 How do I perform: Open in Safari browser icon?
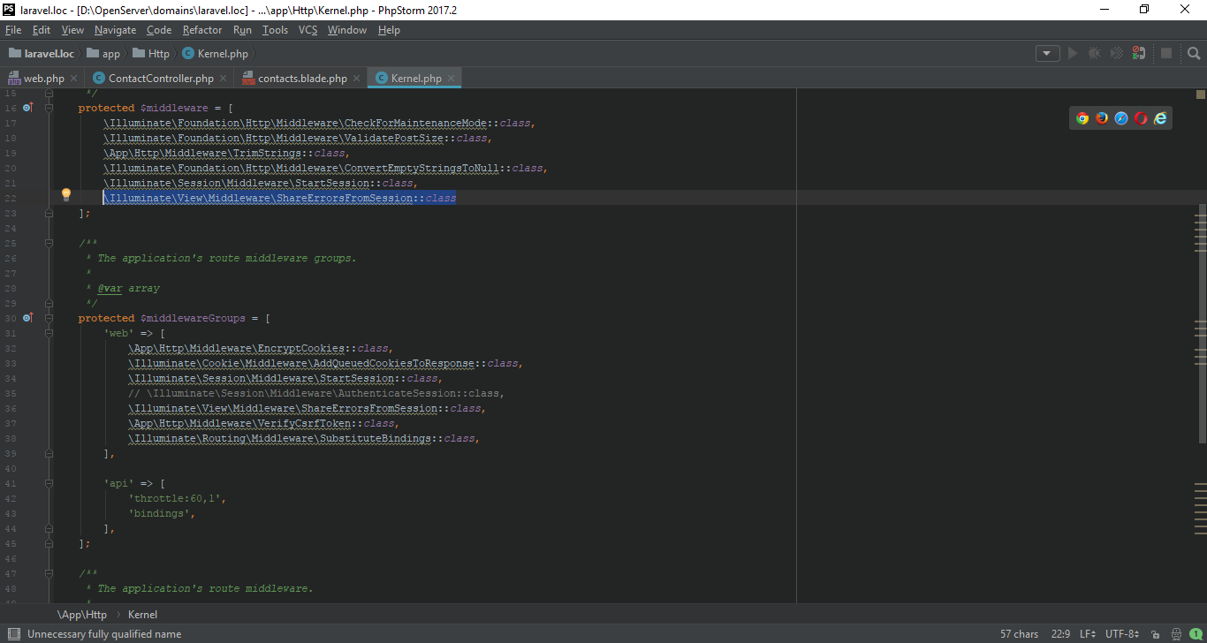1121,118
